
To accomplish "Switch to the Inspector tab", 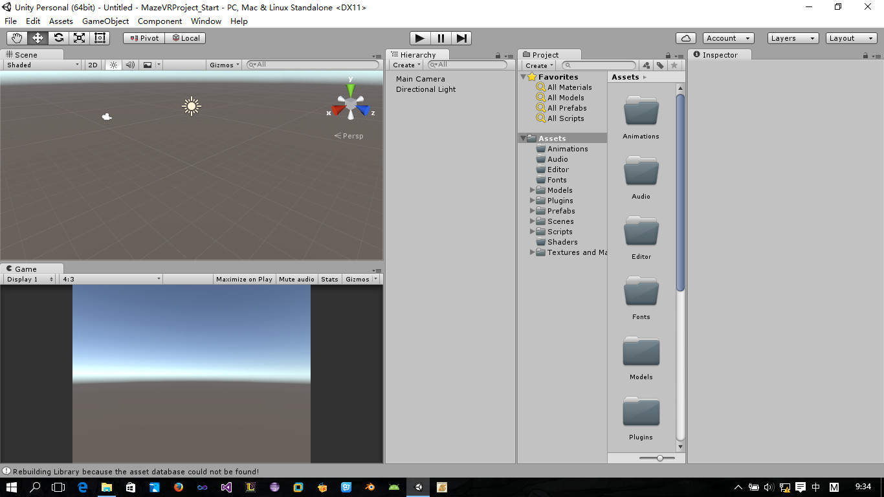I will (x=720, y=55).
